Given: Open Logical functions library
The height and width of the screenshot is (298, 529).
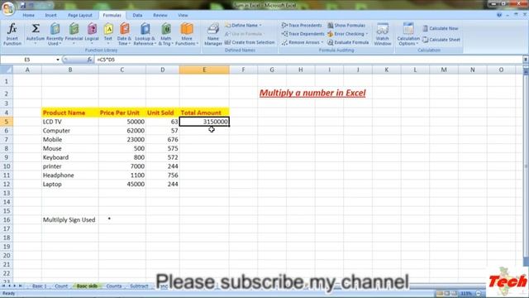Looking at the screenshot, I should pos(92,34).
